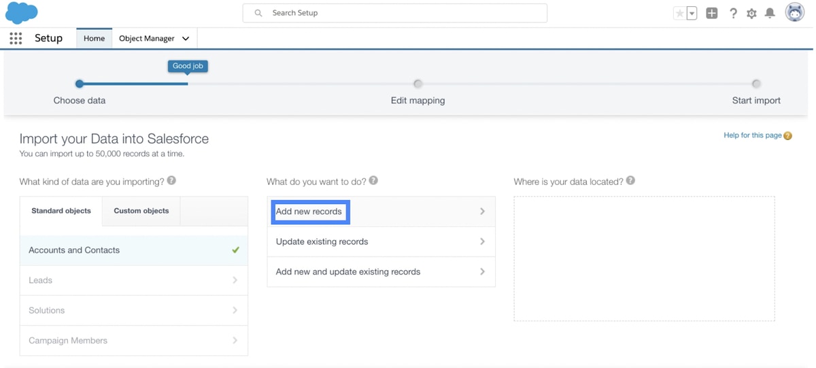Open the user avatar profile menu
This screenshot has width=816, height=368.
pos(795,12)
